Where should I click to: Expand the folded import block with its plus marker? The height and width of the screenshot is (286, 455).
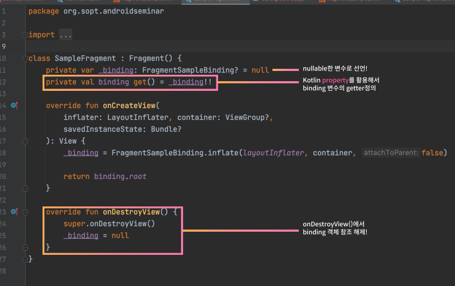click(25, 35)
